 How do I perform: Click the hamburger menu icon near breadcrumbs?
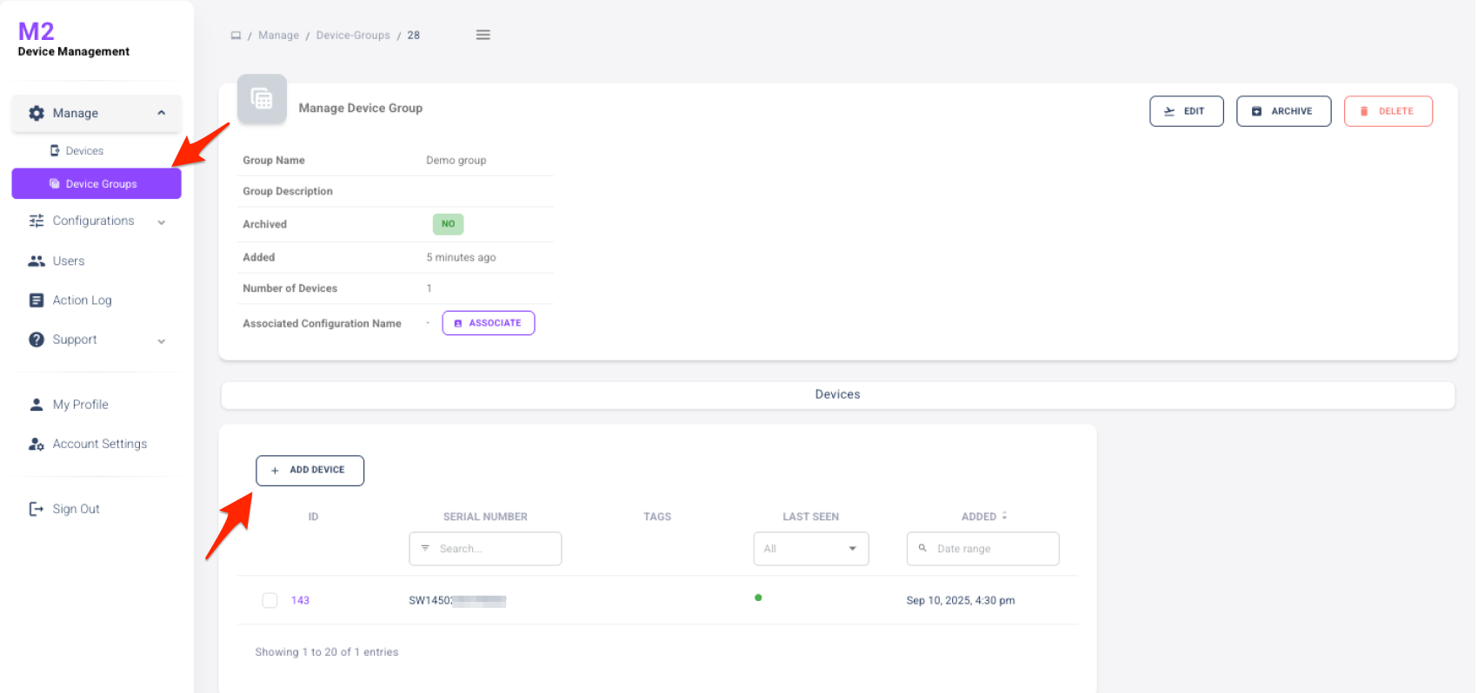coord(483,35)
